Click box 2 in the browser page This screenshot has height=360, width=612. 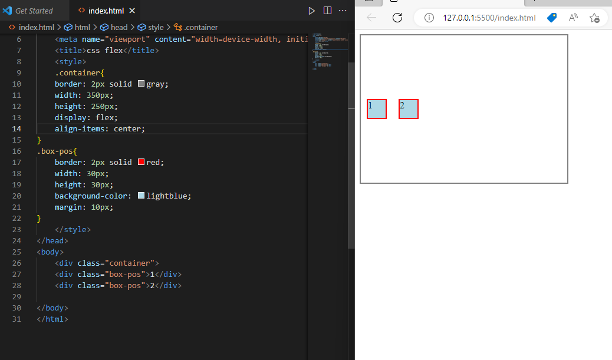click(x=408, y=109)
